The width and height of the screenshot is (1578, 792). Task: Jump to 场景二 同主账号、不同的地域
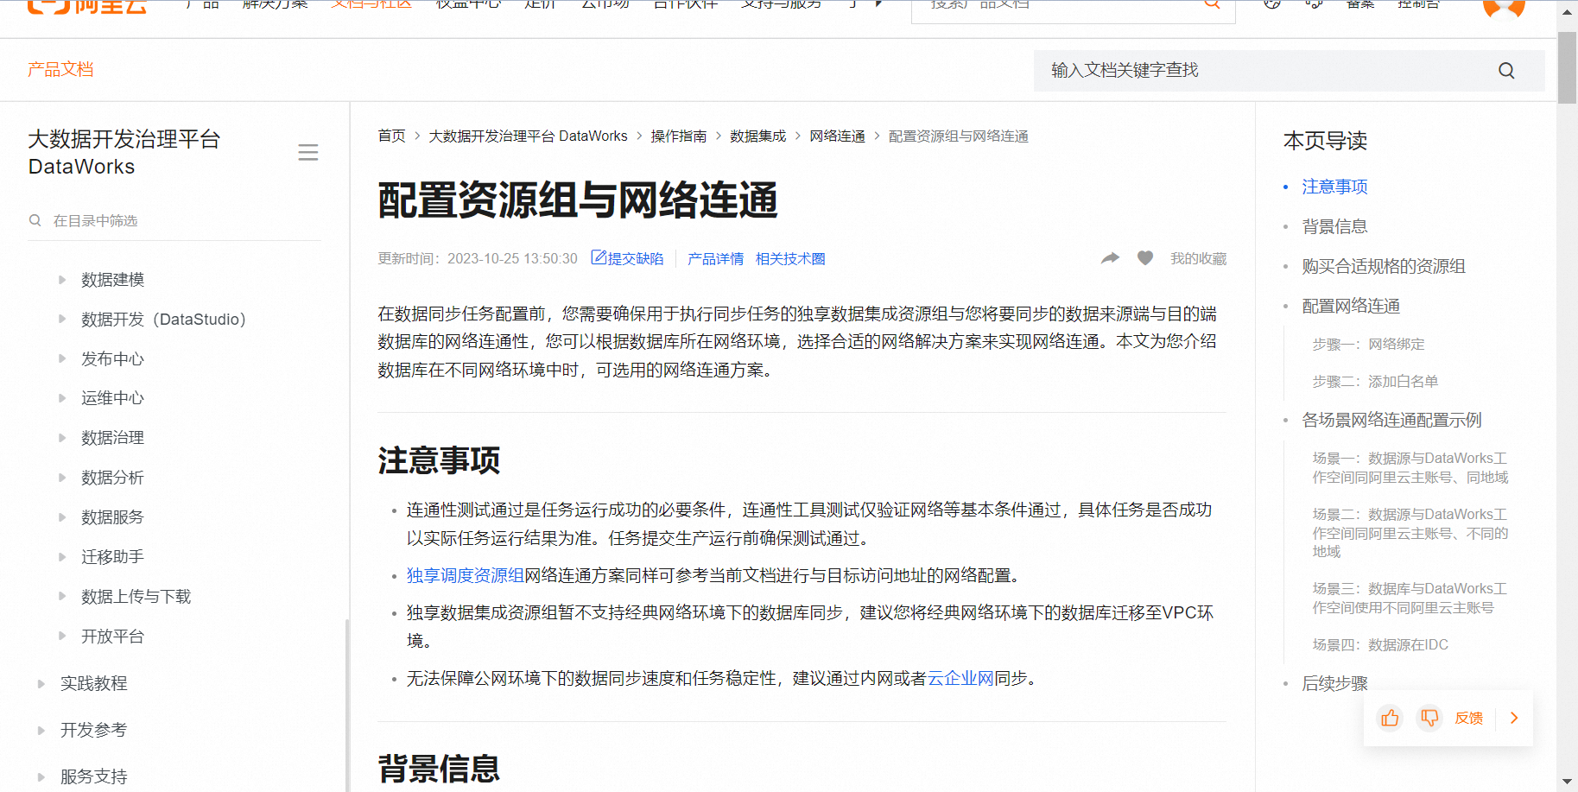pos(1410,533)
